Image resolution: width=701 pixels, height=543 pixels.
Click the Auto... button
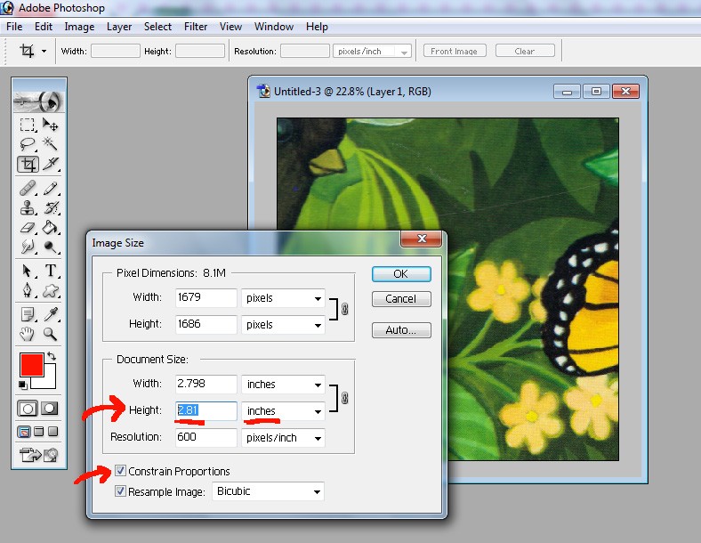coord(401,330)
